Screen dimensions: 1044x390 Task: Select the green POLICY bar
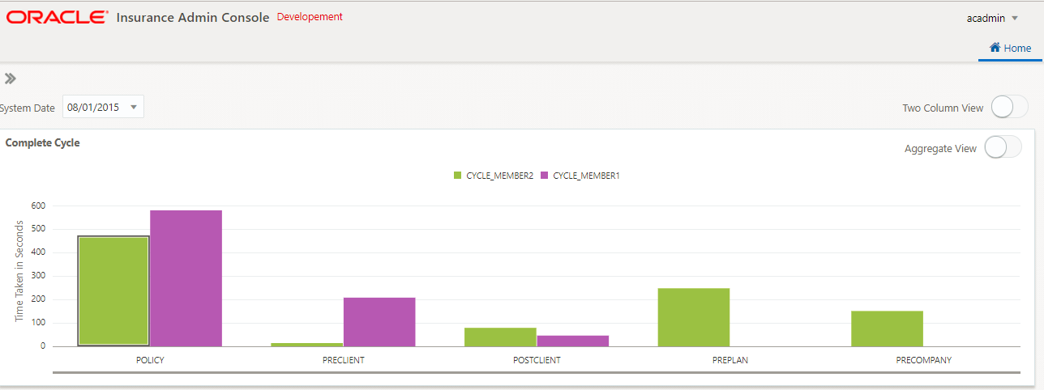[x=113, y=291]
